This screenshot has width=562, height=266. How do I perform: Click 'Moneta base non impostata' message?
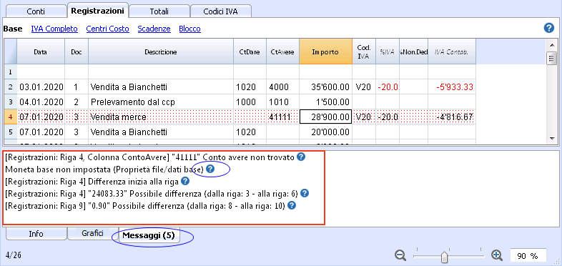[x=104, y=169]
